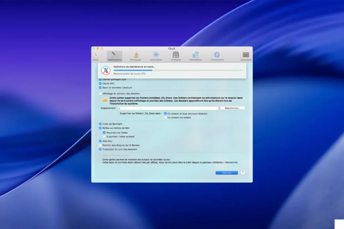Open the Historique log icon

246,55
